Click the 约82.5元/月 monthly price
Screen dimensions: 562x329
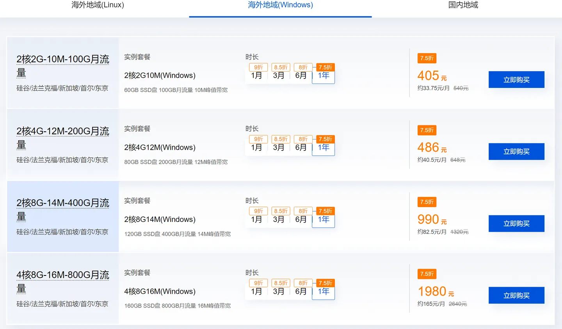pyautogui.click(x=432, y=232)
